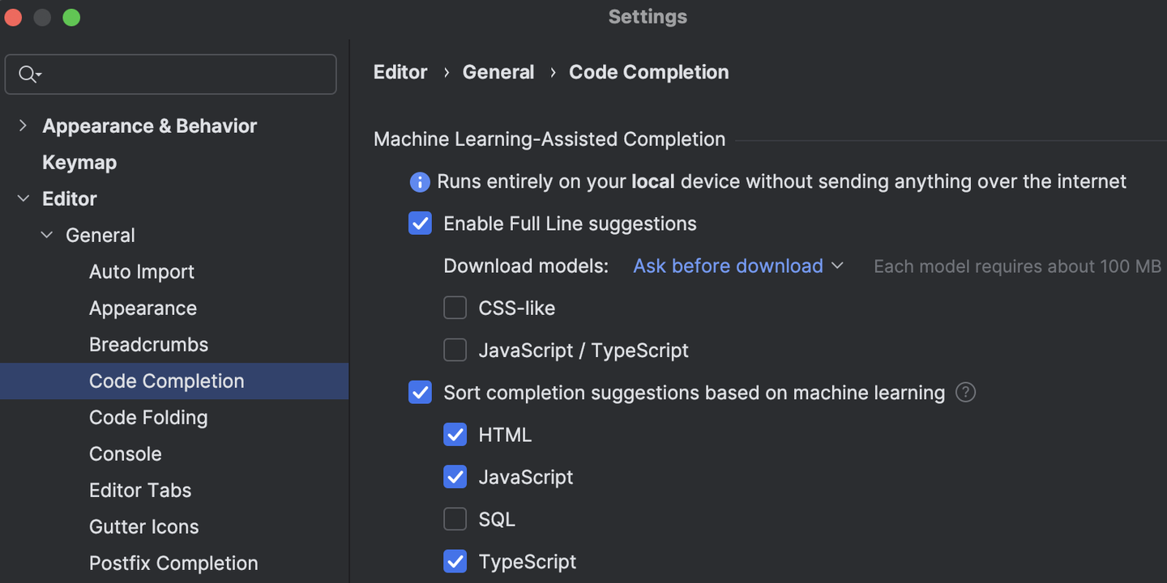The image size is (1167, 583).
Task: Open the search options magnifier icon
Action: [29, 74]
